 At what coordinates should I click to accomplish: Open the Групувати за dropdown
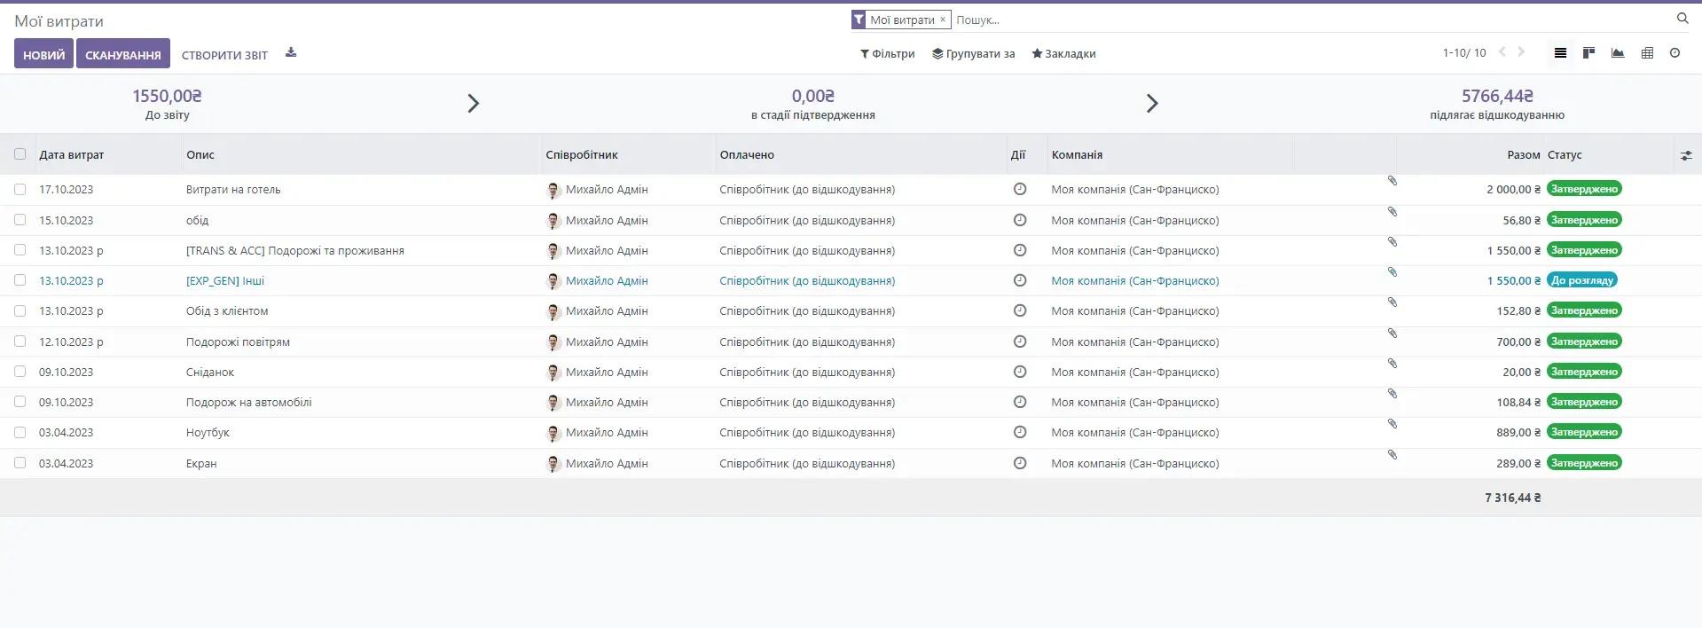coord(973,54)
